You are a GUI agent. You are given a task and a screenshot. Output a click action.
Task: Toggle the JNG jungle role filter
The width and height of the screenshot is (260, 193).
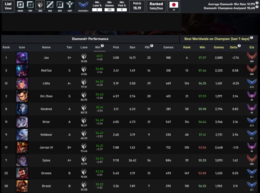point(40,5)
